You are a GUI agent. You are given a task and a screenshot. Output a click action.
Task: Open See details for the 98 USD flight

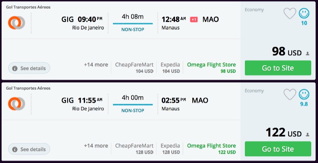click(29, 68)
